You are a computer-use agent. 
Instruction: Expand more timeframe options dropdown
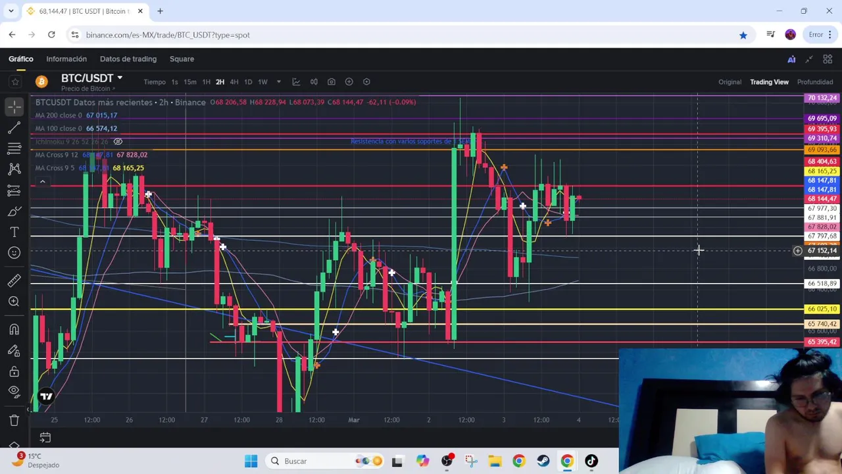tap(278, 82)
